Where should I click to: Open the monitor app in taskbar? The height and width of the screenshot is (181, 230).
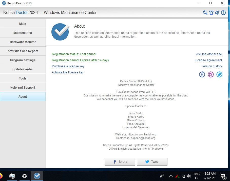pos(12,176)
